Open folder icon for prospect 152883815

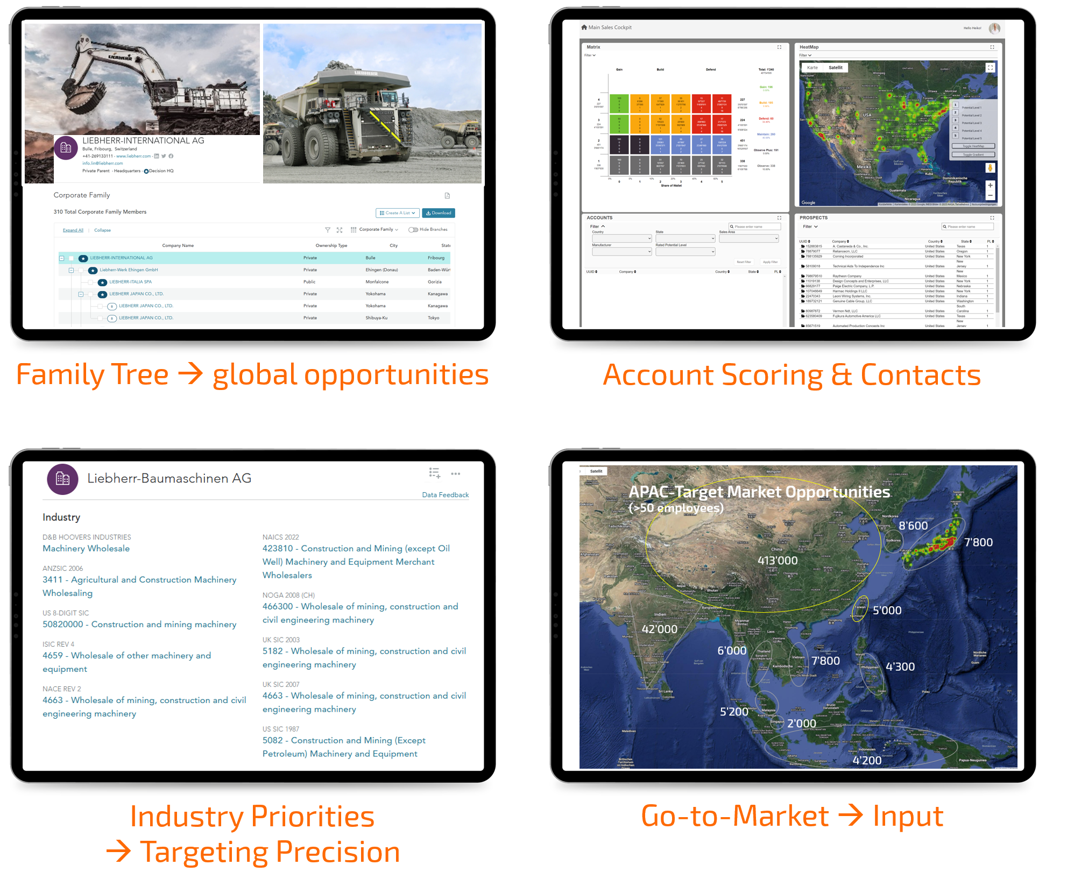tap(803, 246)
